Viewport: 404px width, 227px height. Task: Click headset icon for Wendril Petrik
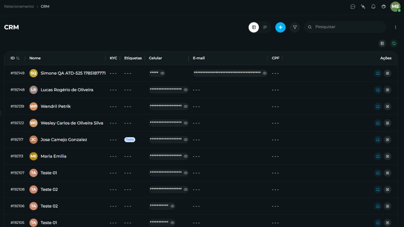pyautogui.click(x=378, y=106)
